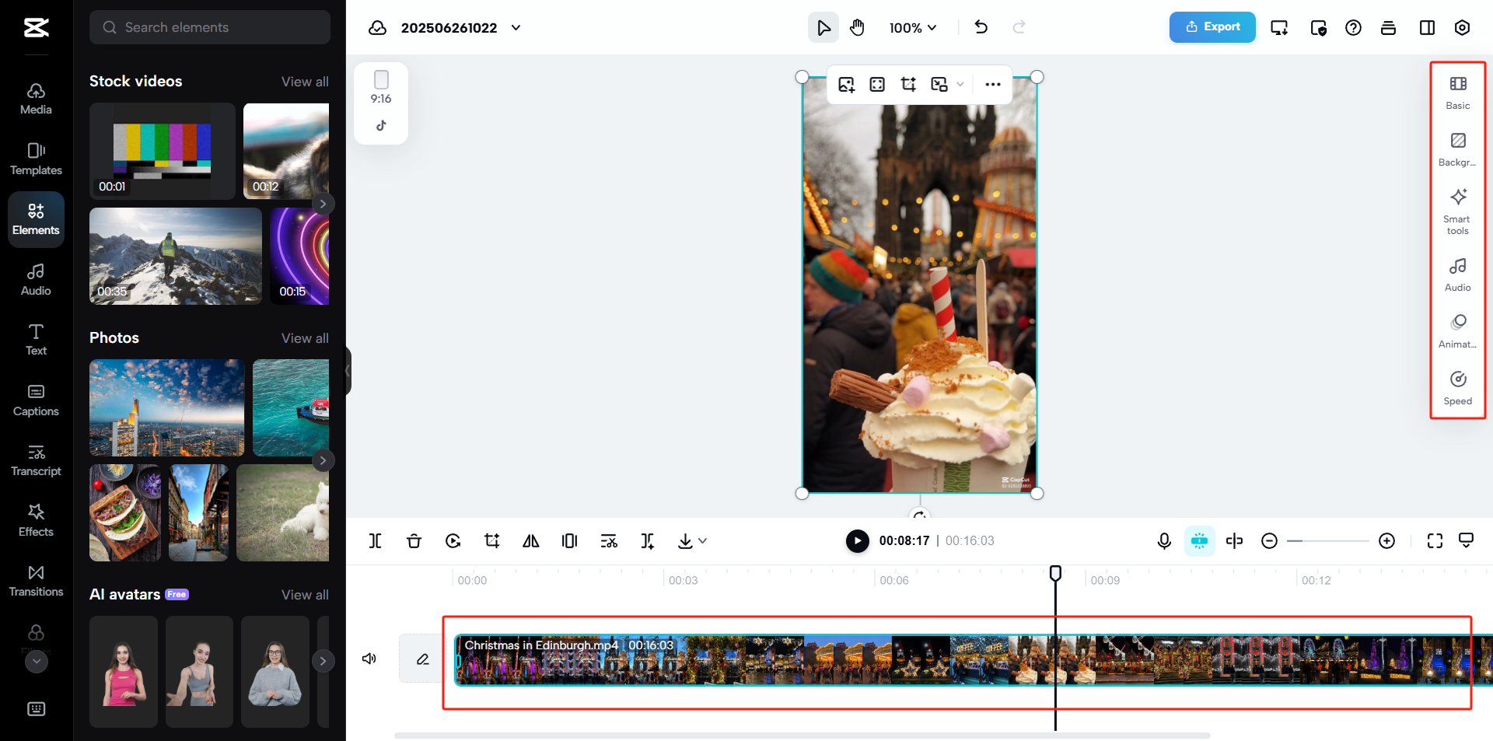Click the Export button

[1212, 26]
